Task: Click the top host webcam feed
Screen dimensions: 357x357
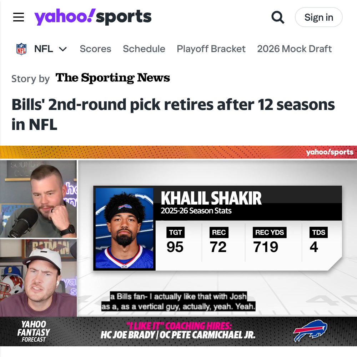Action: pos(39,199)
